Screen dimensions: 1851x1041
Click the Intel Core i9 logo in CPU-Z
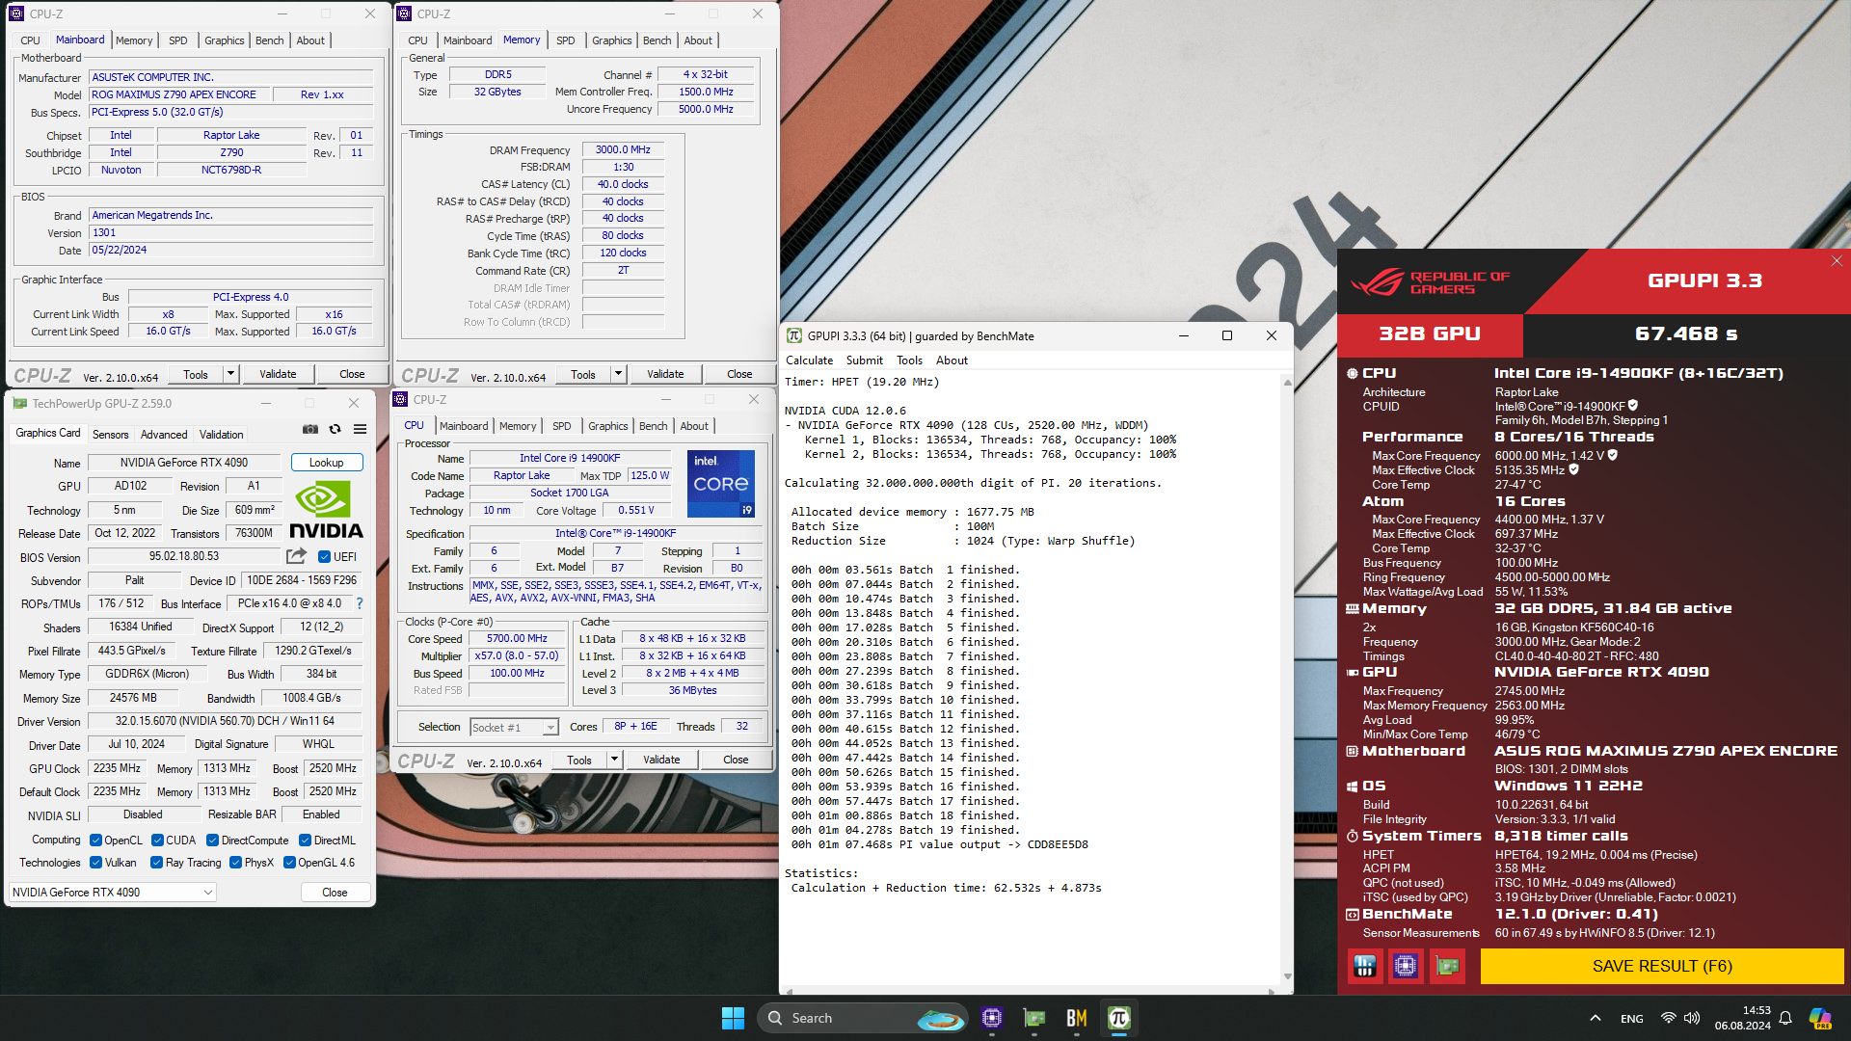[720, 483]
